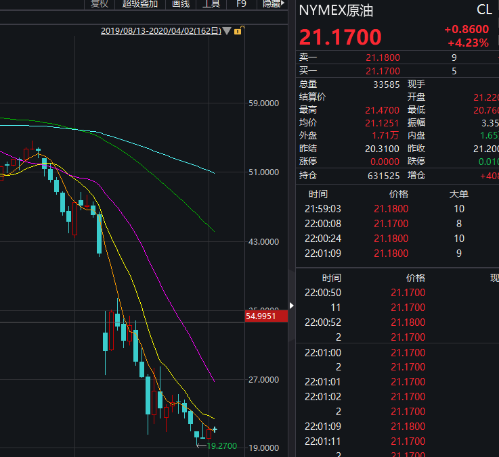Viewport: 499px width, 457px height.
Task: Click the 54.9951 red price marker
Action: tap(266, 316)
